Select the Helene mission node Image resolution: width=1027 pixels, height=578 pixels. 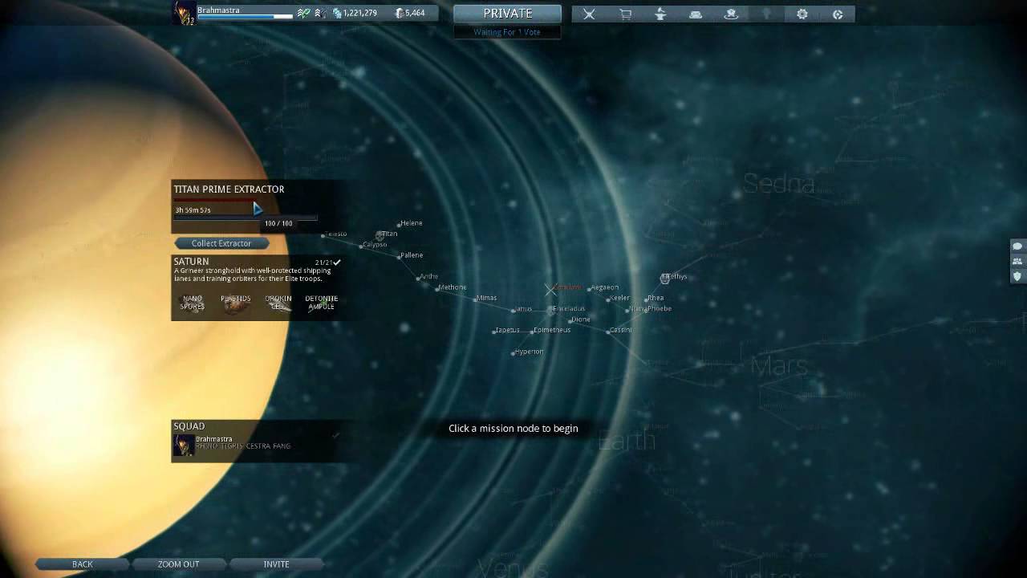click(399, 224)
